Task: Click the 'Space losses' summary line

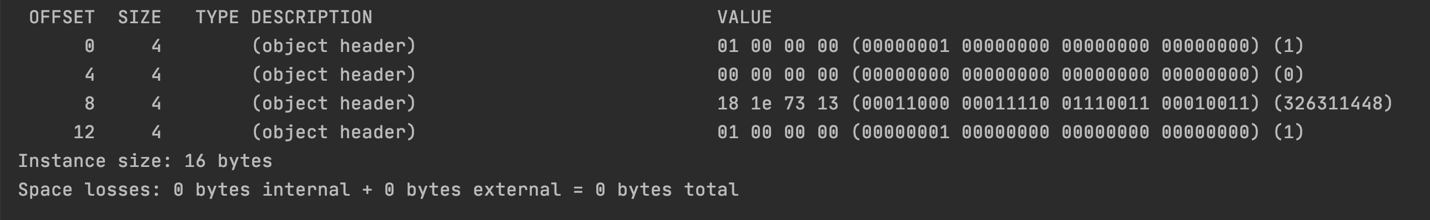Action: coord(378,190)
